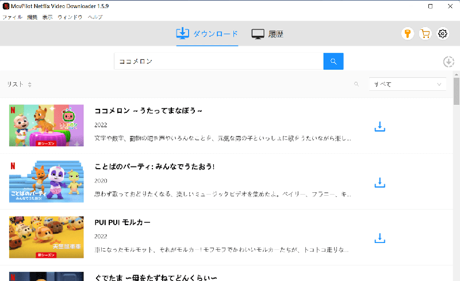
Task: Open the shopping cart icon
Action: [425, 34]
